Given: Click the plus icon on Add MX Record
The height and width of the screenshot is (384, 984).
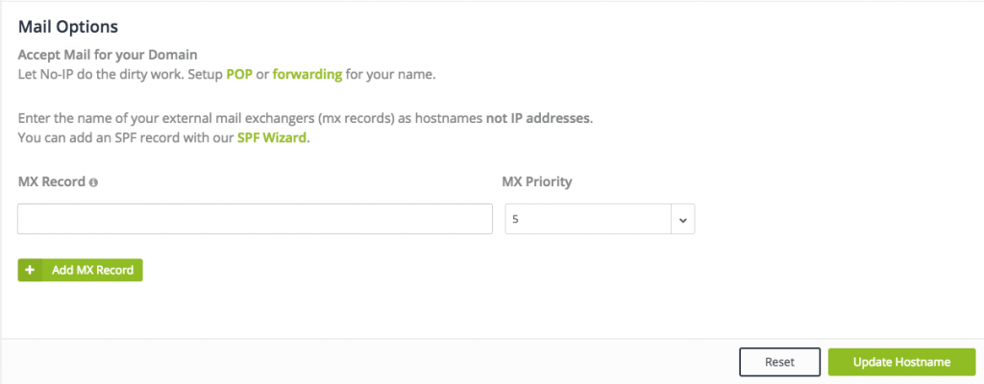Looking at the screenshot, I should coord(30,271).
